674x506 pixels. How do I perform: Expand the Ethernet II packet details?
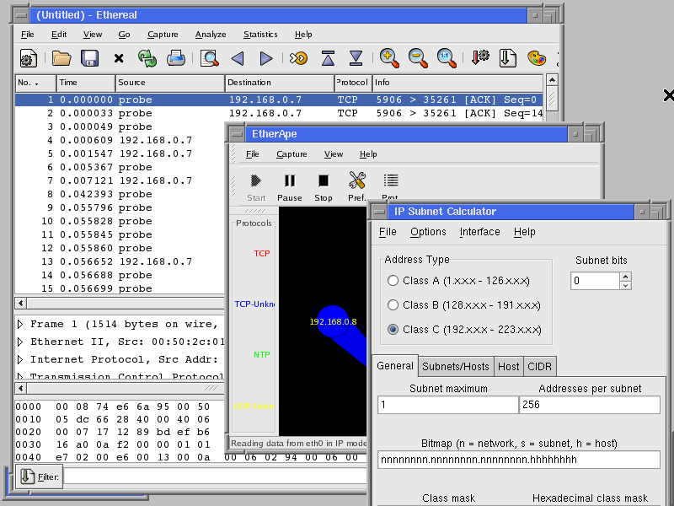pyautogui.click(x=19, y=341)
